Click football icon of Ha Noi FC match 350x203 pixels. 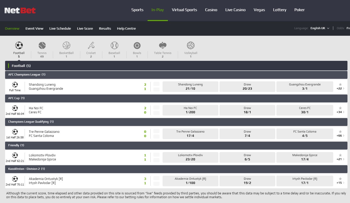tap(15, 108)
